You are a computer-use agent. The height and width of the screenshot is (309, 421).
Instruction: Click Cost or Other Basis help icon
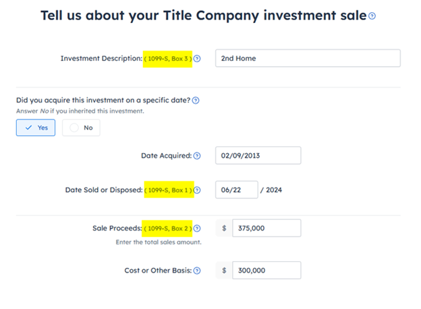coord(197,271)
